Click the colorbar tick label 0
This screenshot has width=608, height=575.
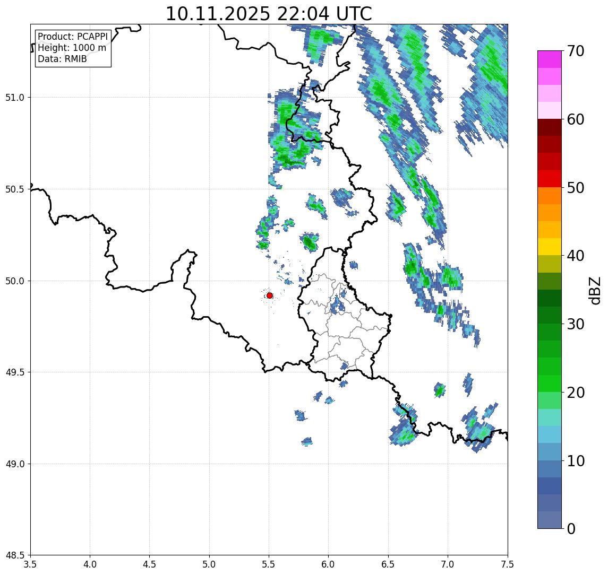571,528
